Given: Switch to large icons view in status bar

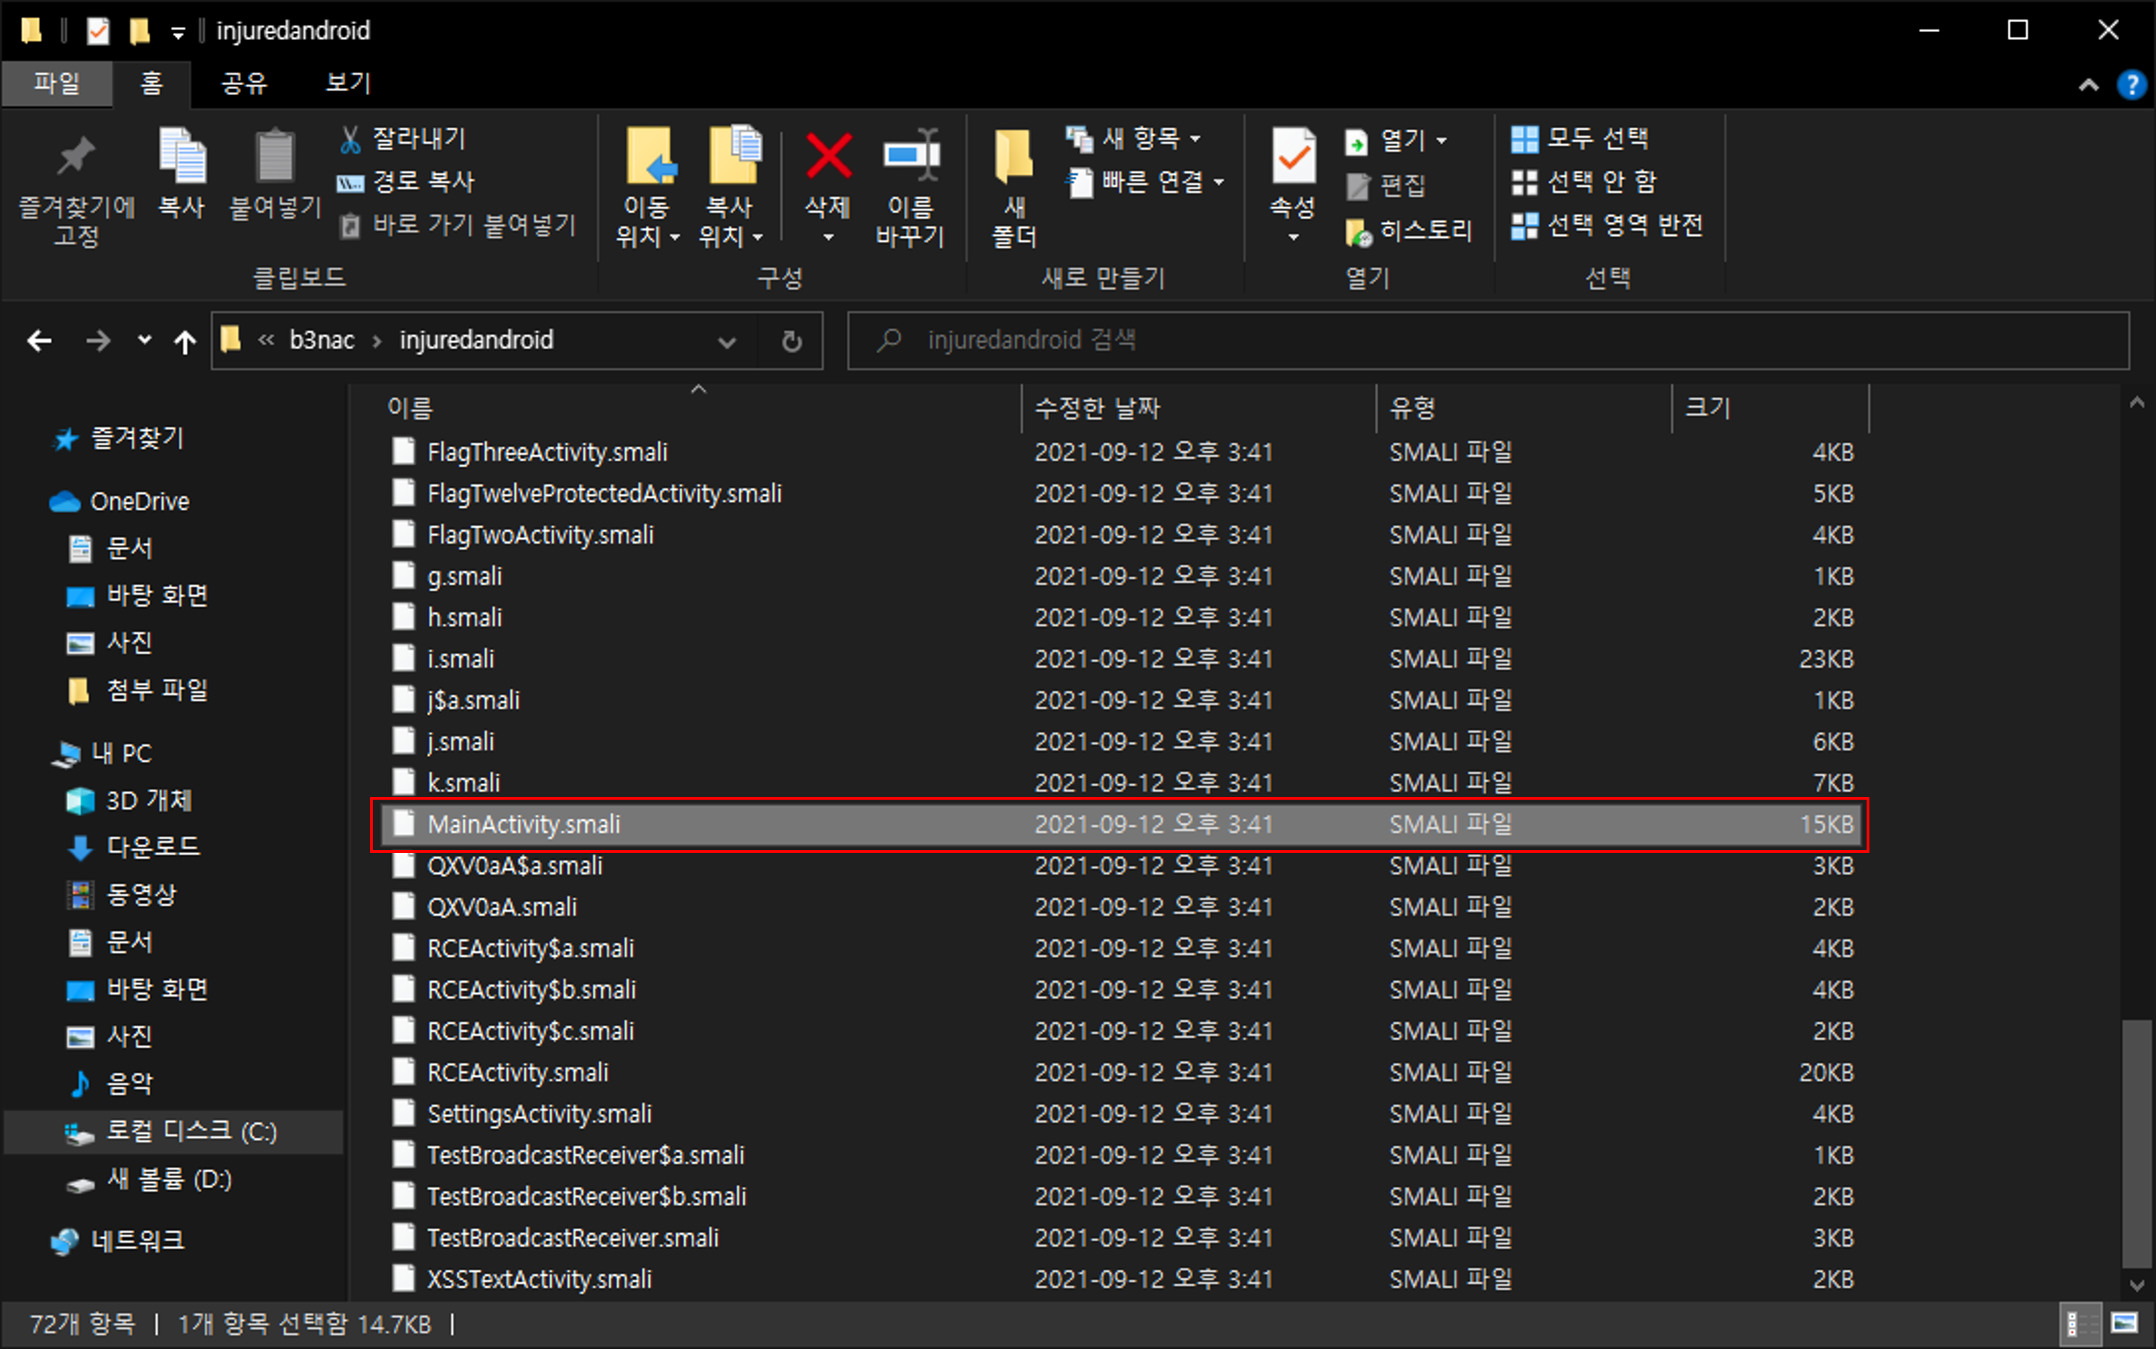Looking at the screenshot, I should [2124, 1323].
